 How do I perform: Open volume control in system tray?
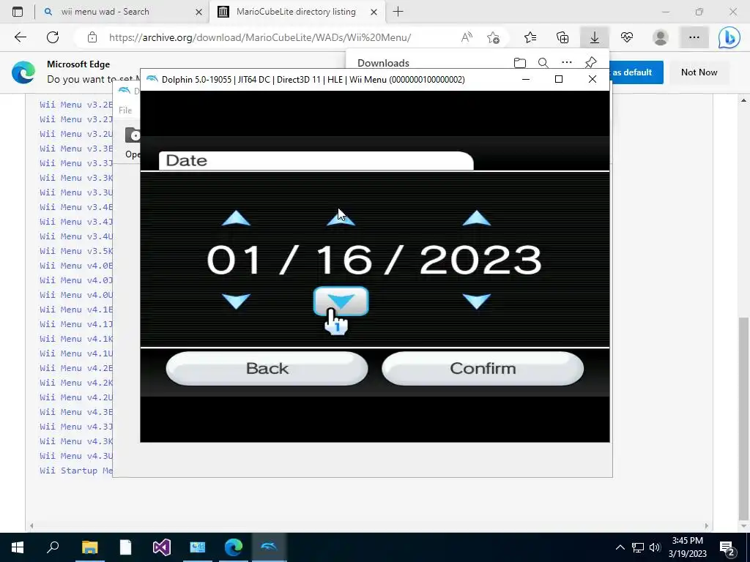click(655, 547)
